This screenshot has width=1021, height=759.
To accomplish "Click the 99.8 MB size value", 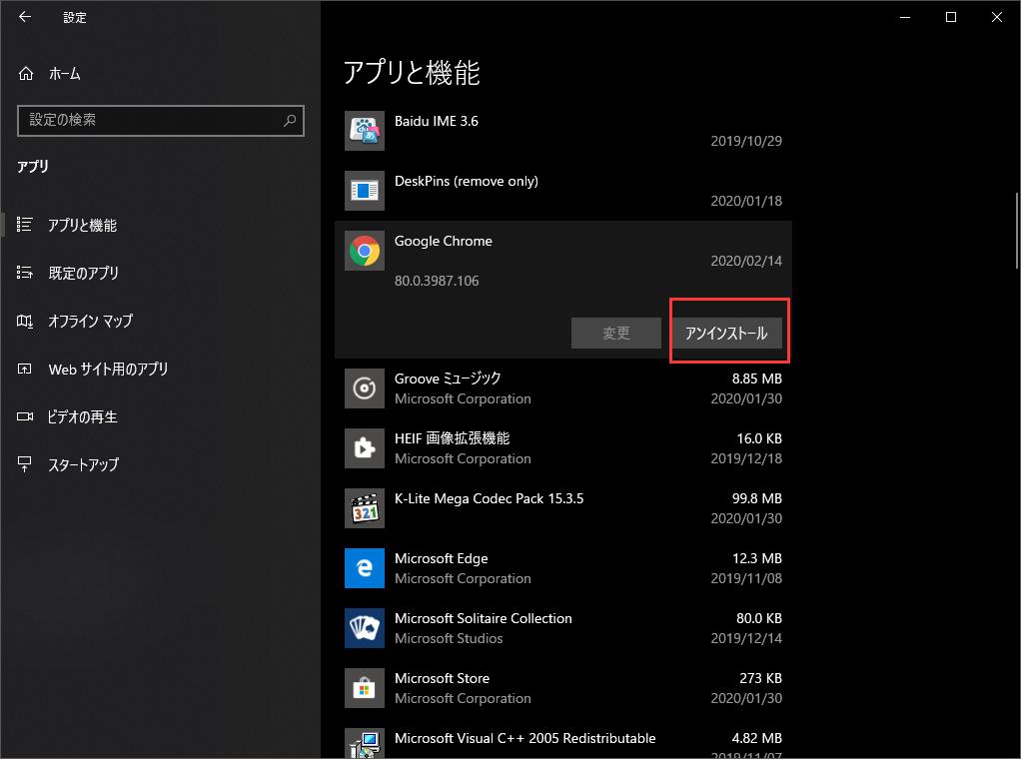I will (x=756, y=498).
